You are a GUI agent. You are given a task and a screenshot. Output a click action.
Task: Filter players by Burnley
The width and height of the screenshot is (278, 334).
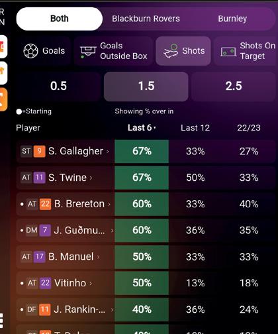point(232,19)
